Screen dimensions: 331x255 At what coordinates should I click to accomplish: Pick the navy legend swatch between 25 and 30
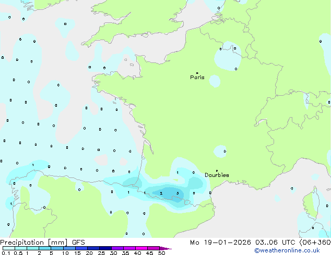pyautogui.click(x=105, y=248)
